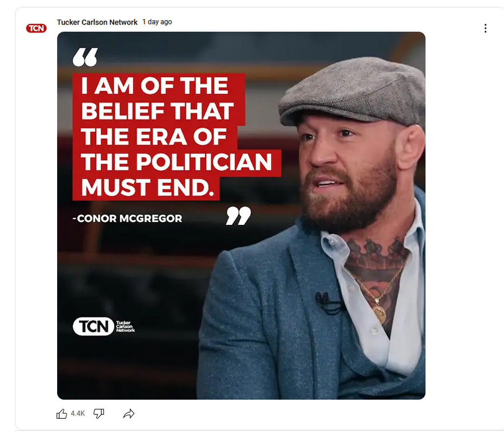504x436 pixels.
Task: Click the opening quotation mark graphic
Action: click(x=85, y=57)
